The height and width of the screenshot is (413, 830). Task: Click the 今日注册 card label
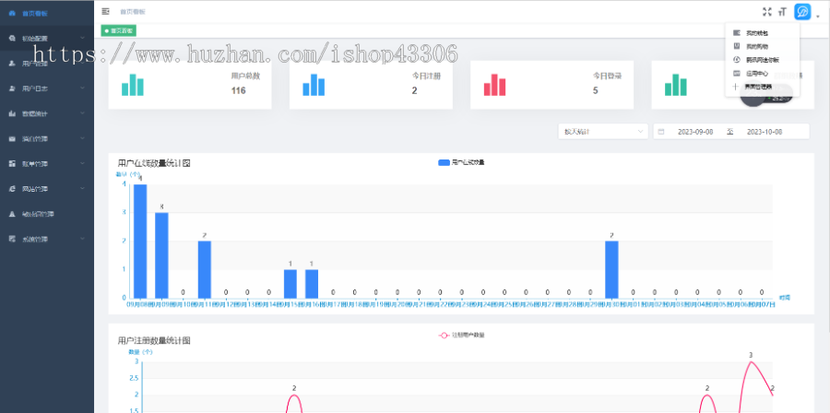click(427, 77)
